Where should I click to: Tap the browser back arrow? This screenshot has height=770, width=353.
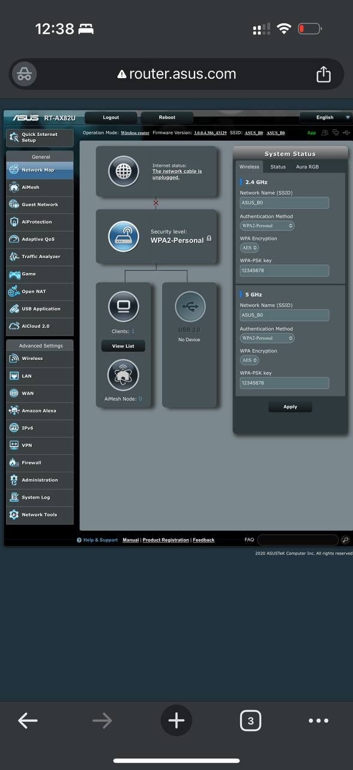point(28,721)
